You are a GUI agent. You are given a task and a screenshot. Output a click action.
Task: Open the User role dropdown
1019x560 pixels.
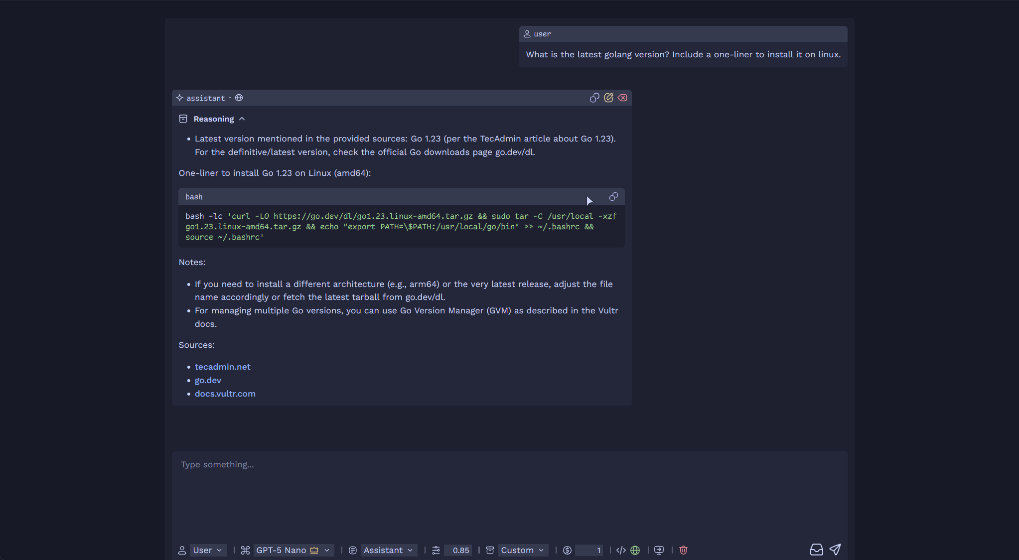tap(207, 550)
